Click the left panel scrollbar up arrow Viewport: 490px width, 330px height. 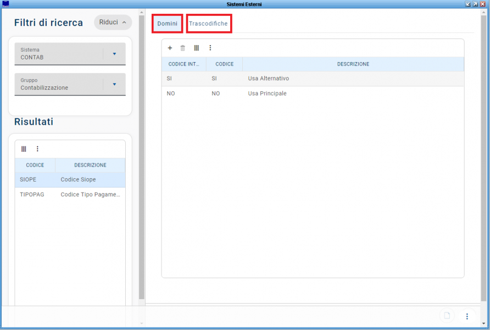(142, 12)
